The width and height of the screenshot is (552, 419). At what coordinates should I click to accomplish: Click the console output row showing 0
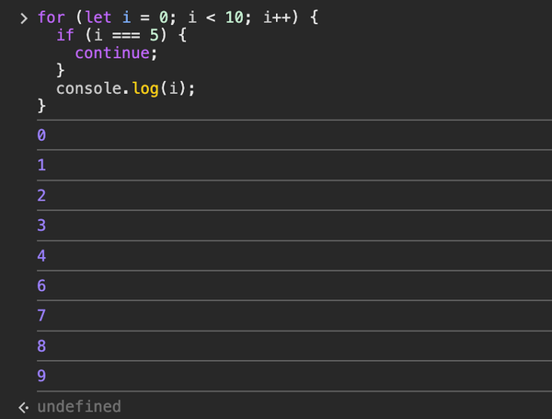(x=41, y=135)
